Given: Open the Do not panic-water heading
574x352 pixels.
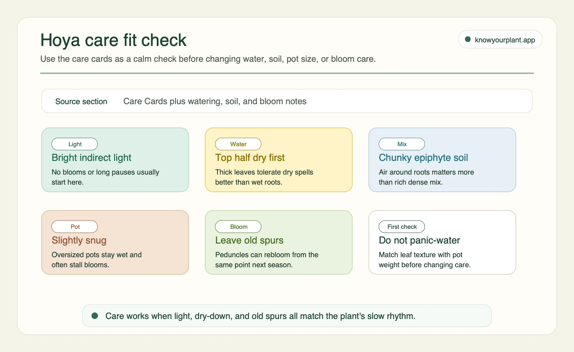Looking at the screenshot, I should (x=419, y=240).
